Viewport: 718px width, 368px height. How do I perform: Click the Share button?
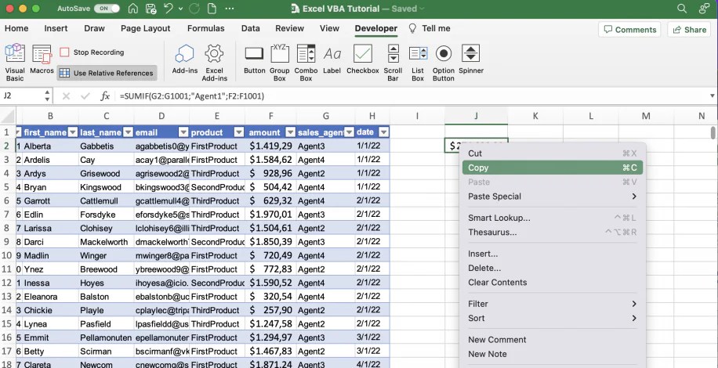click(x=689, y=30)
